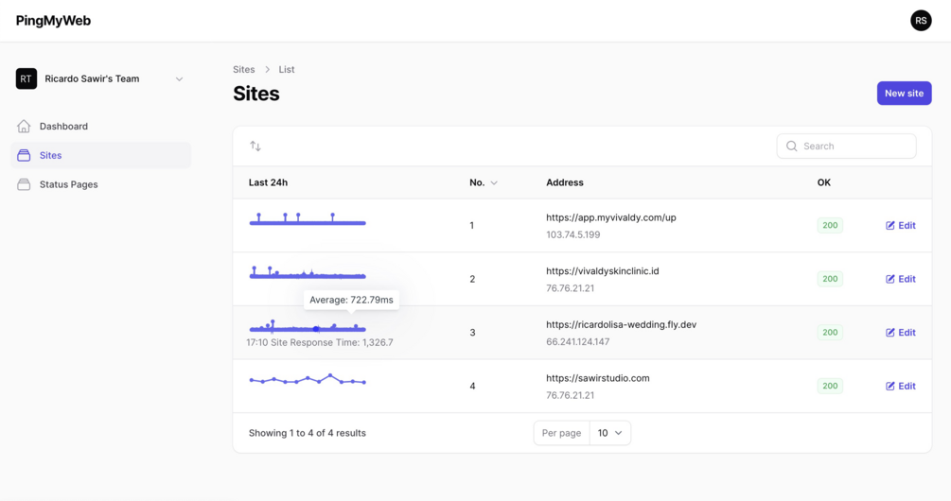This screenshot has height=501, width=951.
Task: Click the sort arrows icon above the table
Action: (255, 146)
